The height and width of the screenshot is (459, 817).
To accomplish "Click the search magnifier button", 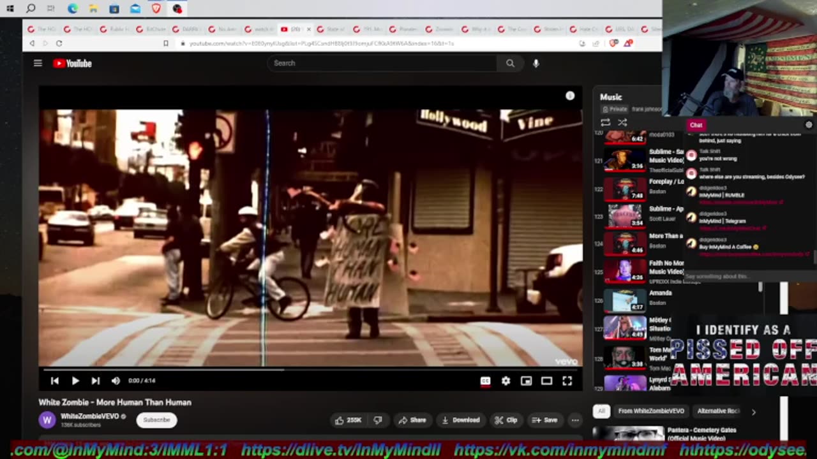I will (510, 63).
